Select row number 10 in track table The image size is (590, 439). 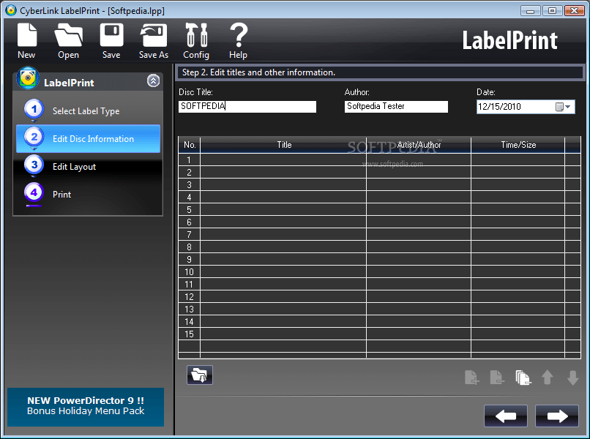379,271
